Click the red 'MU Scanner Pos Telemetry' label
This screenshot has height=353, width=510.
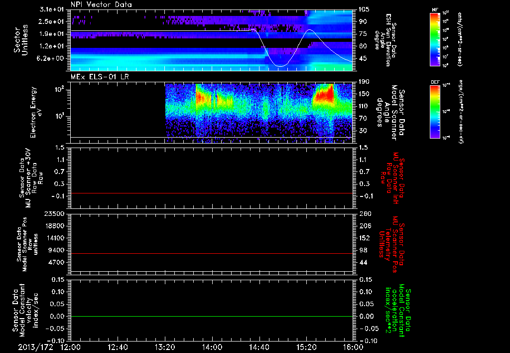point(392,244)
